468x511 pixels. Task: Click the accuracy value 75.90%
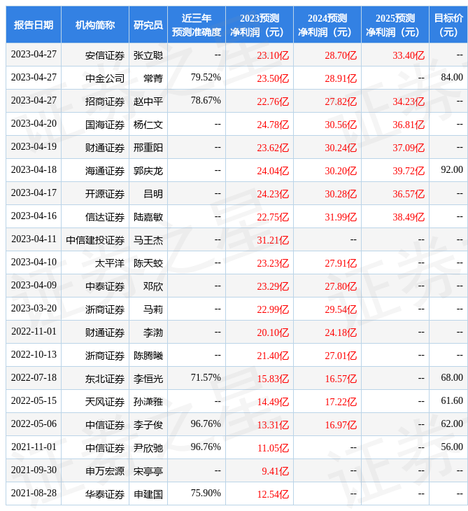click(x=206, y=493)
